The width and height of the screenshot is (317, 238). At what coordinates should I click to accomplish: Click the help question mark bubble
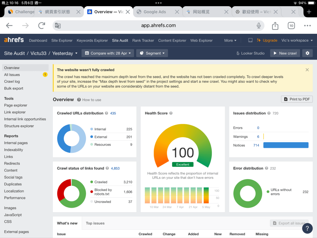click(x=307, y=229)
